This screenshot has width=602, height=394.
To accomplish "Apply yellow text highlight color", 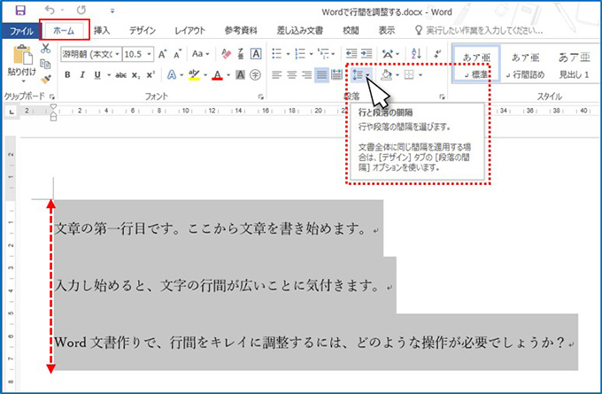I will pyautogui.click(x=194, y=75).
